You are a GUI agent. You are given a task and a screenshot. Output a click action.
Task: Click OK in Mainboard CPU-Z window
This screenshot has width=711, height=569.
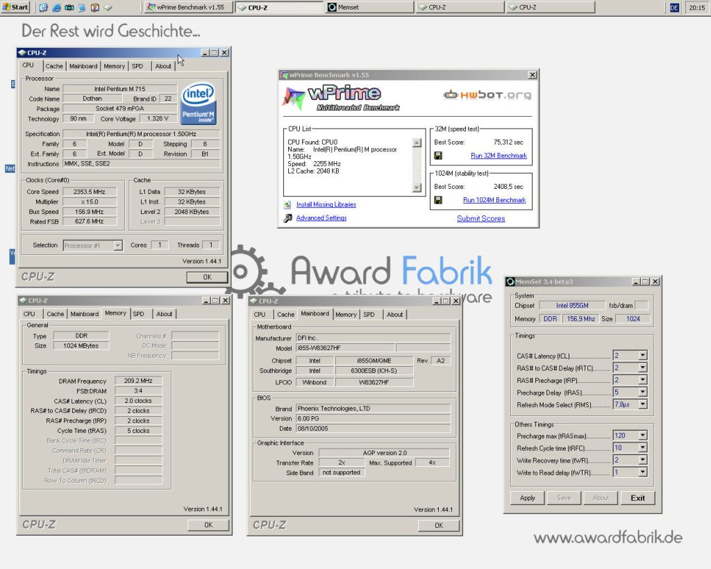tap(439, 525)
